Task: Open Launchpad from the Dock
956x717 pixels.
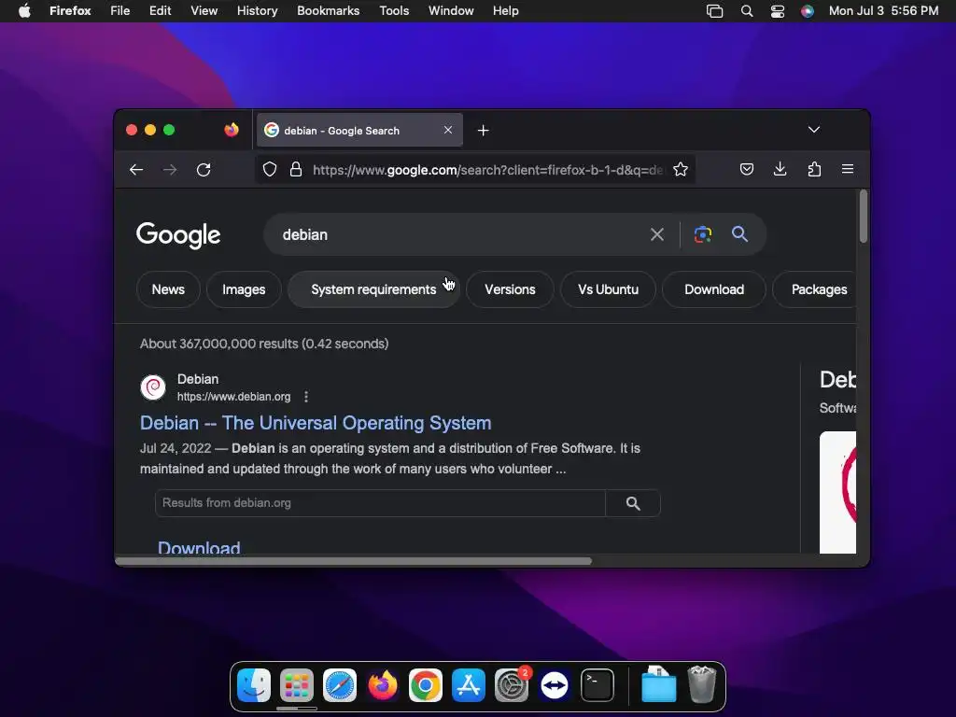Action: point(297,685)
